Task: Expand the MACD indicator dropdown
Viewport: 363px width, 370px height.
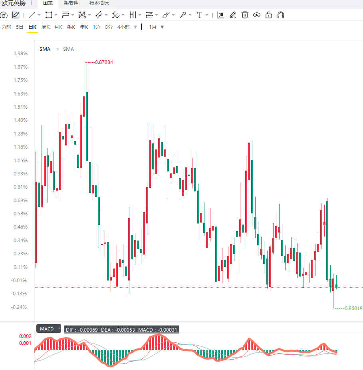Action: 59,328
